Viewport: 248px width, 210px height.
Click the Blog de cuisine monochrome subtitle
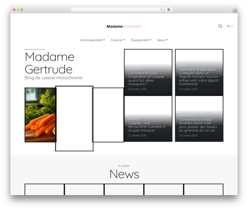(x=54, y=78)
